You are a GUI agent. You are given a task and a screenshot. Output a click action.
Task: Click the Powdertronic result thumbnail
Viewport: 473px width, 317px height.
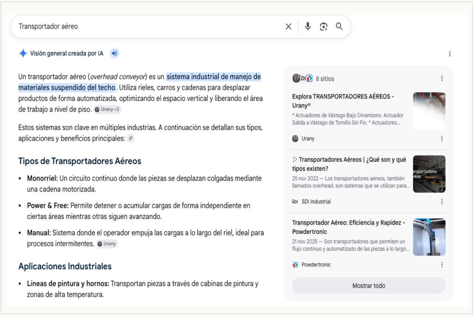(429, 237)
